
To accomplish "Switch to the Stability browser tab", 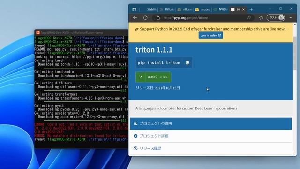I will (x=149, y=9).
